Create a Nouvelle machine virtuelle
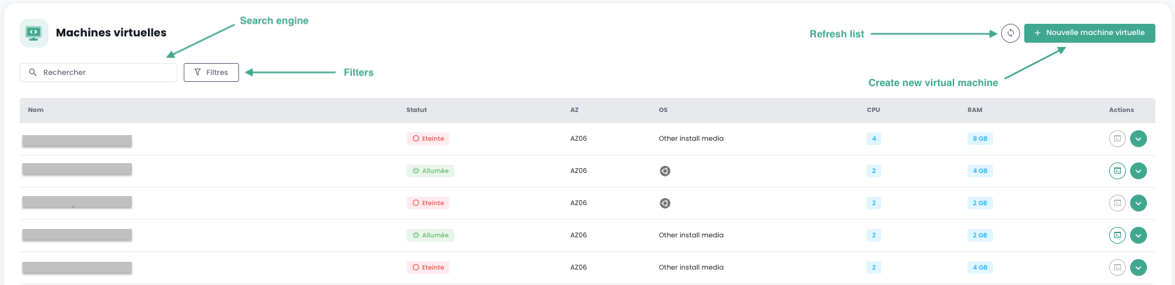The width and height of the screenshot is (1175, 285). (x=1089, y=33)
